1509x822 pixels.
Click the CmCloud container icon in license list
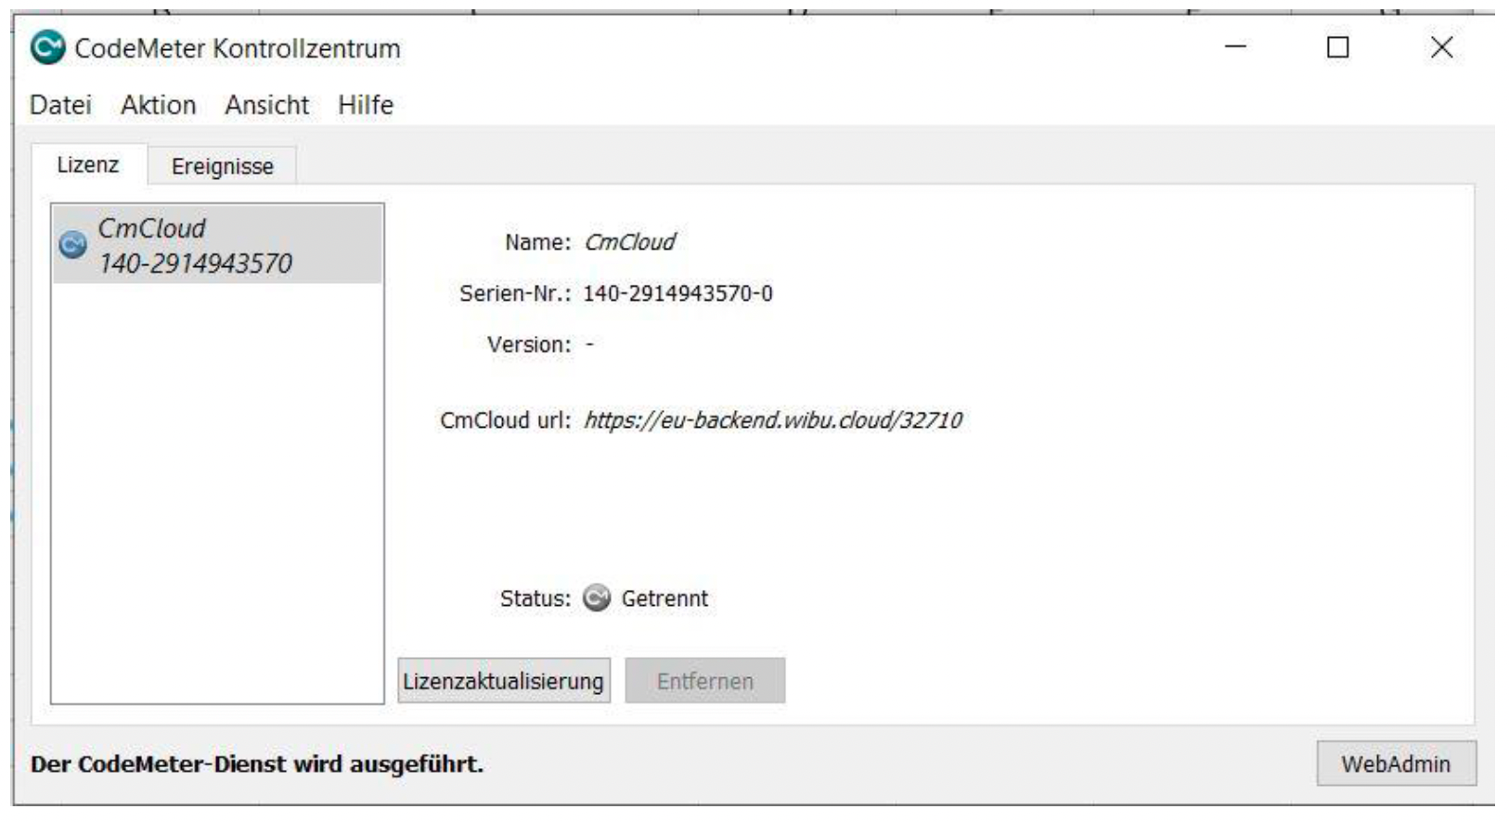pos(72,245)
